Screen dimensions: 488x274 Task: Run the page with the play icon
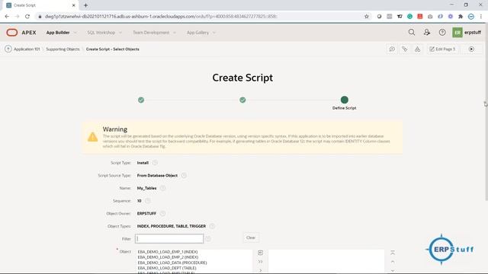[x=471, y=49]
